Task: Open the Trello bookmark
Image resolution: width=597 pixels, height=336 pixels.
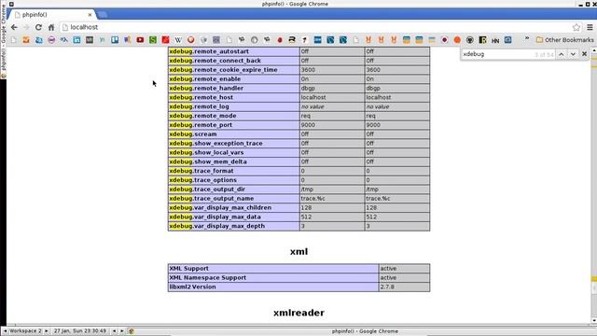Action: click(x=115, y=39)
